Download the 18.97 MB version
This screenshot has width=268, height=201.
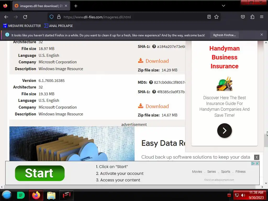coord(153,61)
